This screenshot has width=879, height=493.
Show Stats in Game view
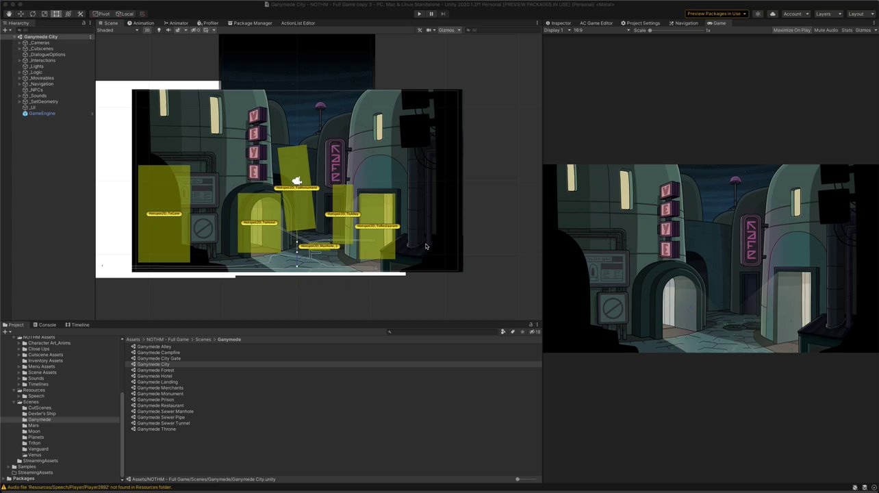(846, 30)
